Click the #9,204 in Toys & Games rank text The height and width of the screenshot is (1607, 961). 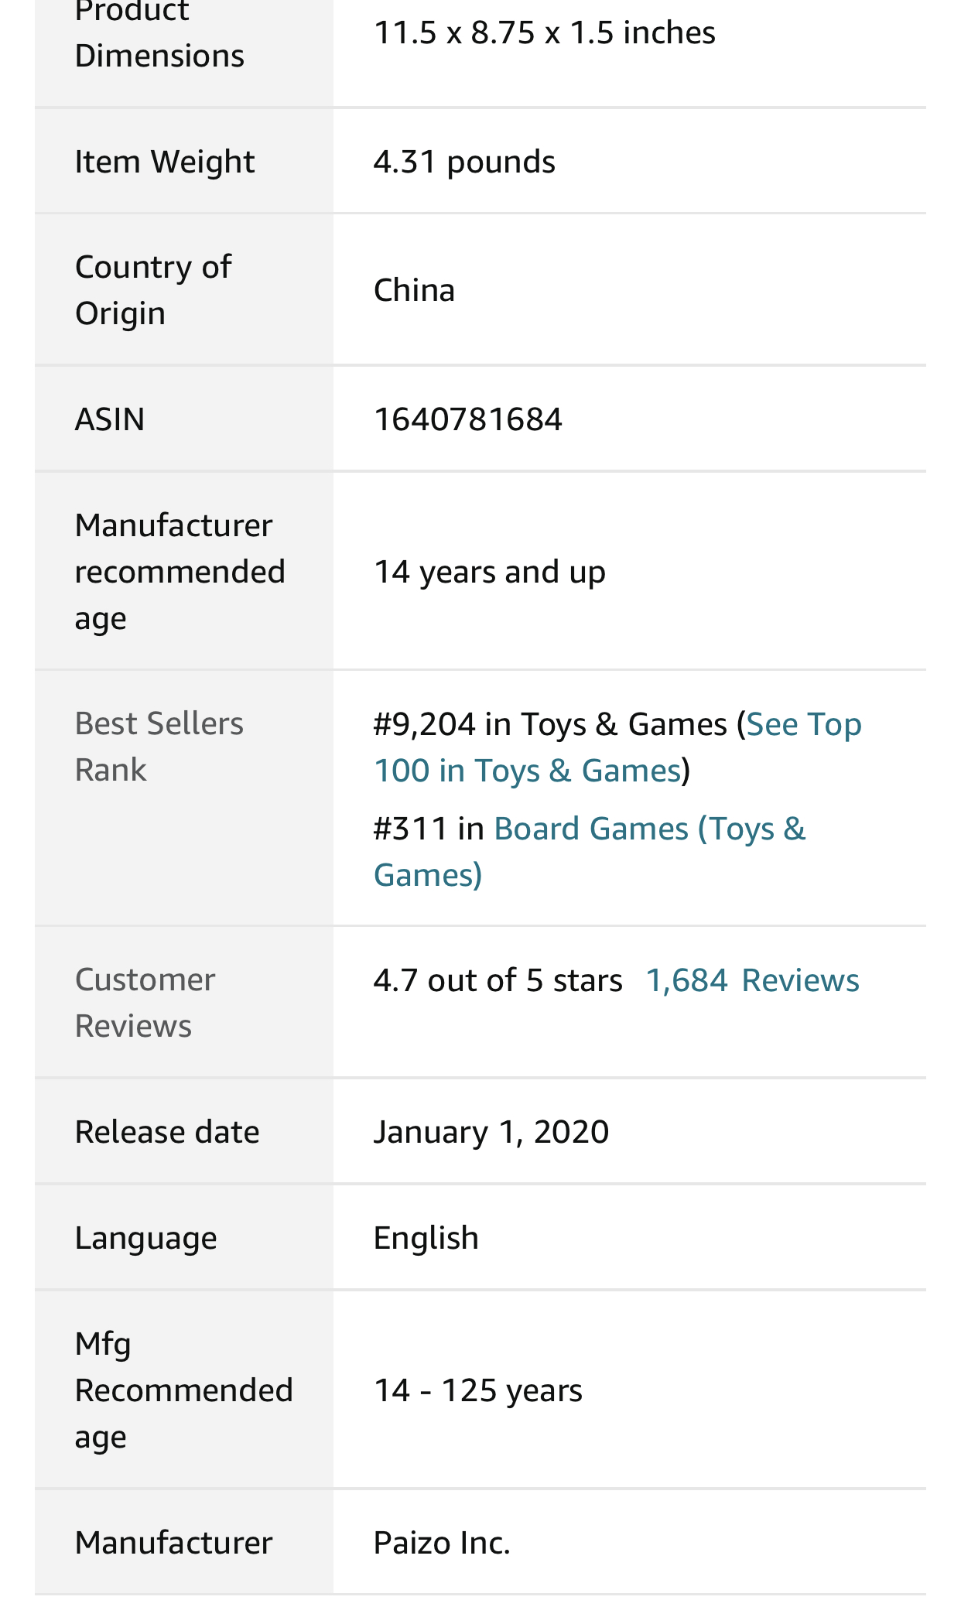[549, 724]
